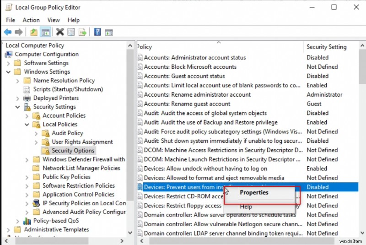Open Properties from the toolbar icon
366x245 pixels.
click(71, 32)
